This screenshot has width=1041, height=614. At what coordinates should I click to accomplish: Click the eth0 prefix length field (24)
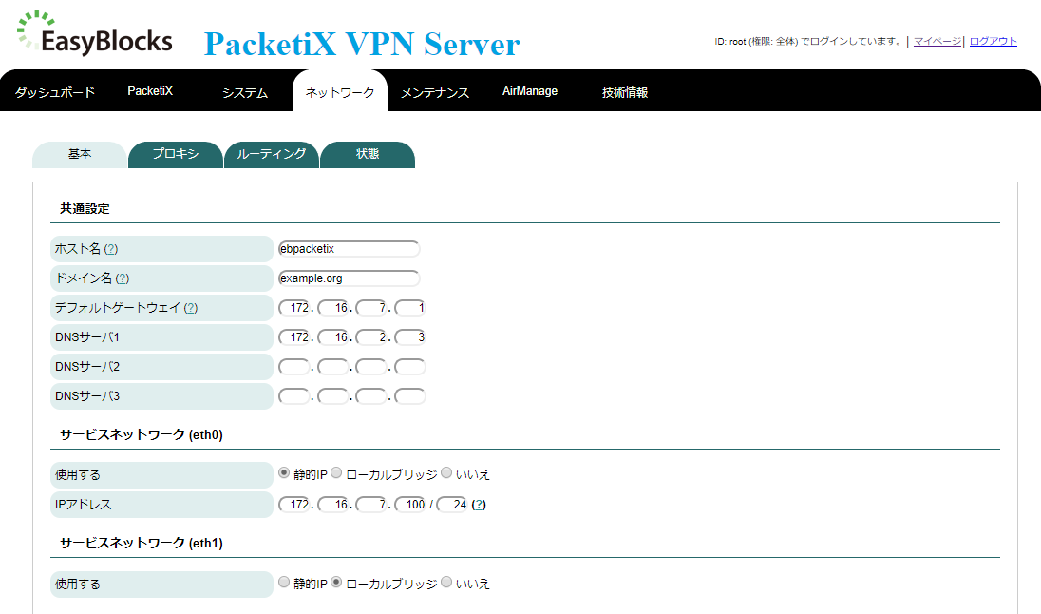(x=452, y=505)
